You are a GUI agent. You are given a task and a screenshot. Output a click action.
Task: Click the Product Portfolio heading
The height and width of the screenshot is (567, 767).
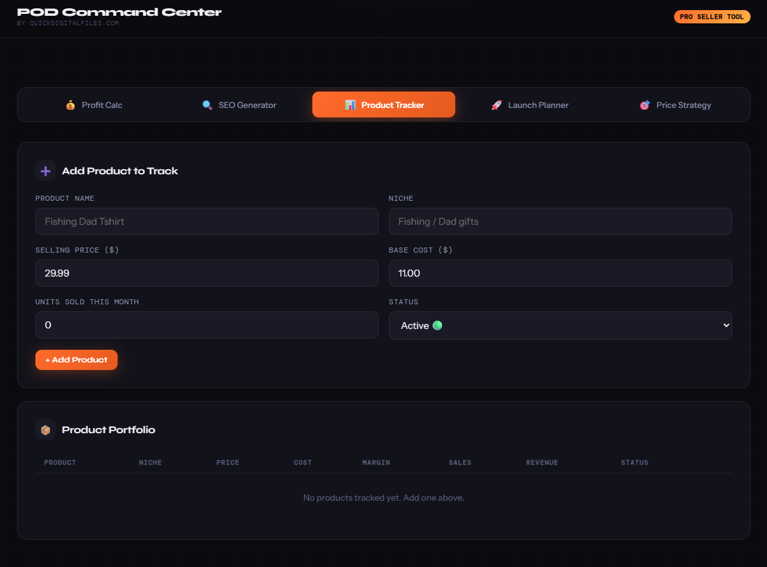pyautogui.click(x=109, y=429)
